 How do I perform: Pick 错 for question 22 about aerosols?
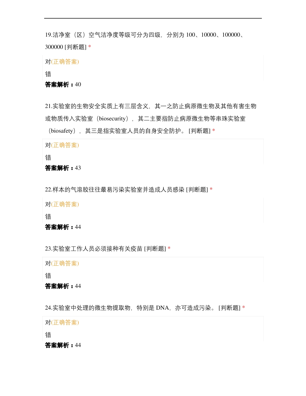[48, 216]
